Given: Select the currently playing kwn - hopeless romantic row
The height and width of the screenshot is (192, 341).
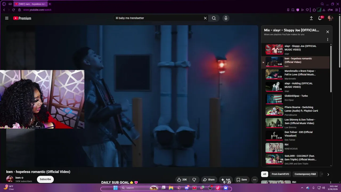Looking at the screenshot, I should click(x=296, y=62).
